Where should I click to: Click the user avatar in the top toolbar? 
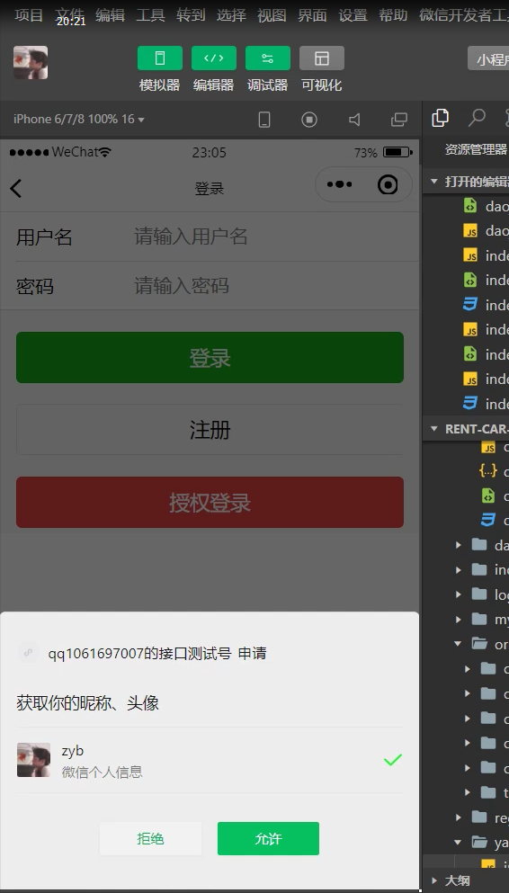point(31,63)
